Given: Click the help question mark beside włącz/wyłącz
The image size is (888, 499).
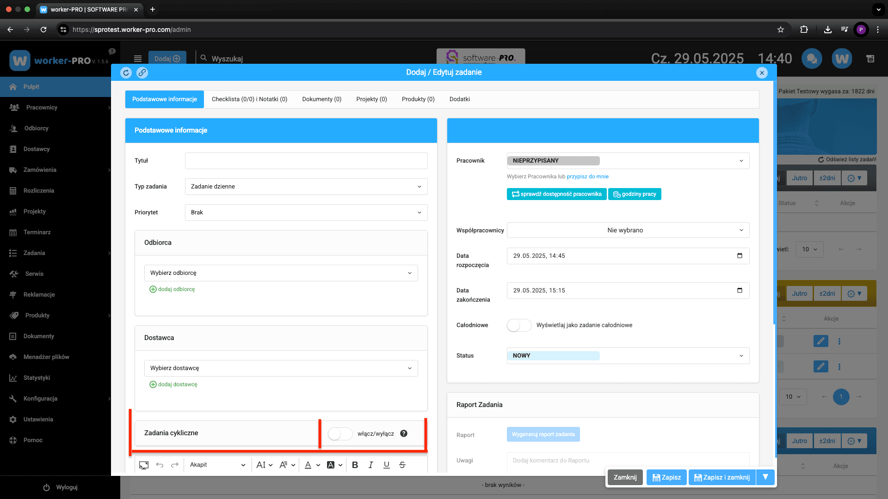Looking at the screenshot, I should 404,433.
